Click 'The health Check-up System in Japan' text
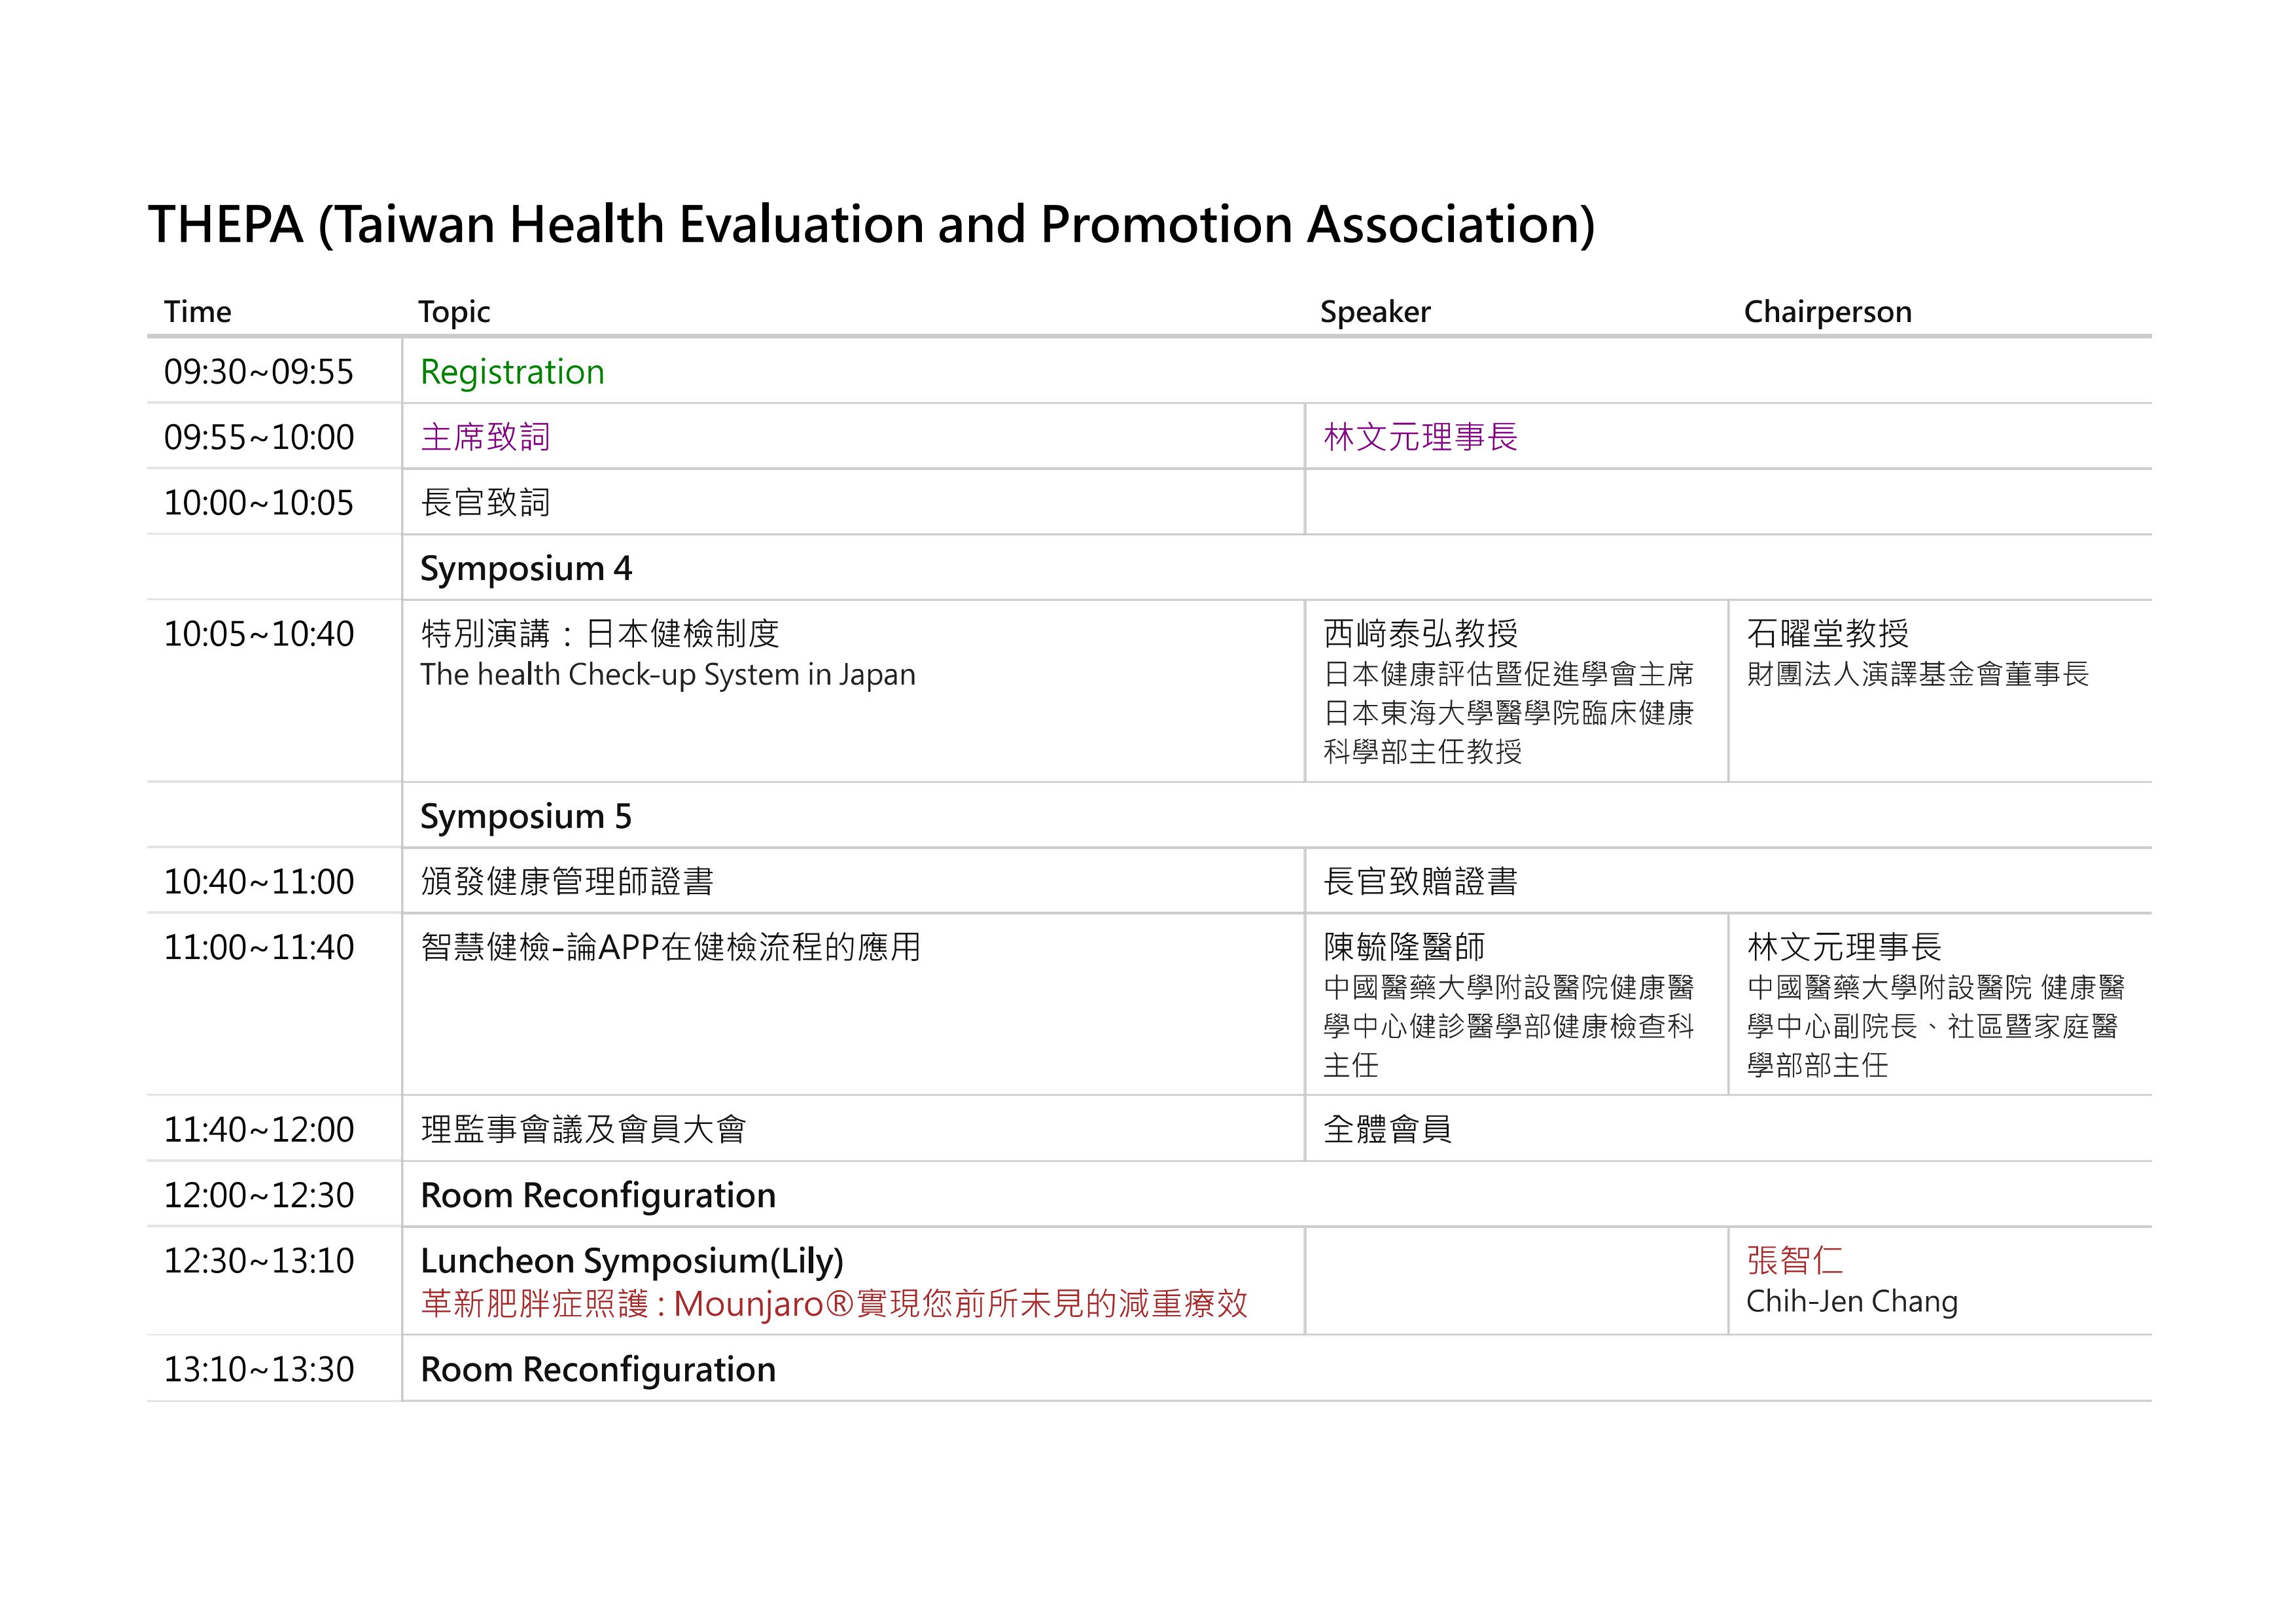 tap(667, 674)
